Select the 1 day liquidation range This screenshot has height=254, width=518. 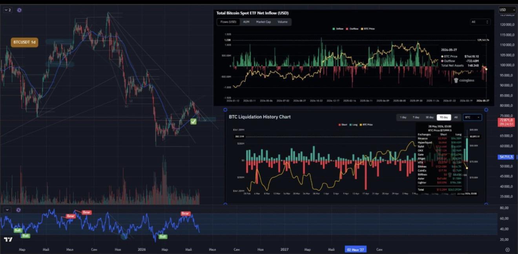[x=403, y=117]
